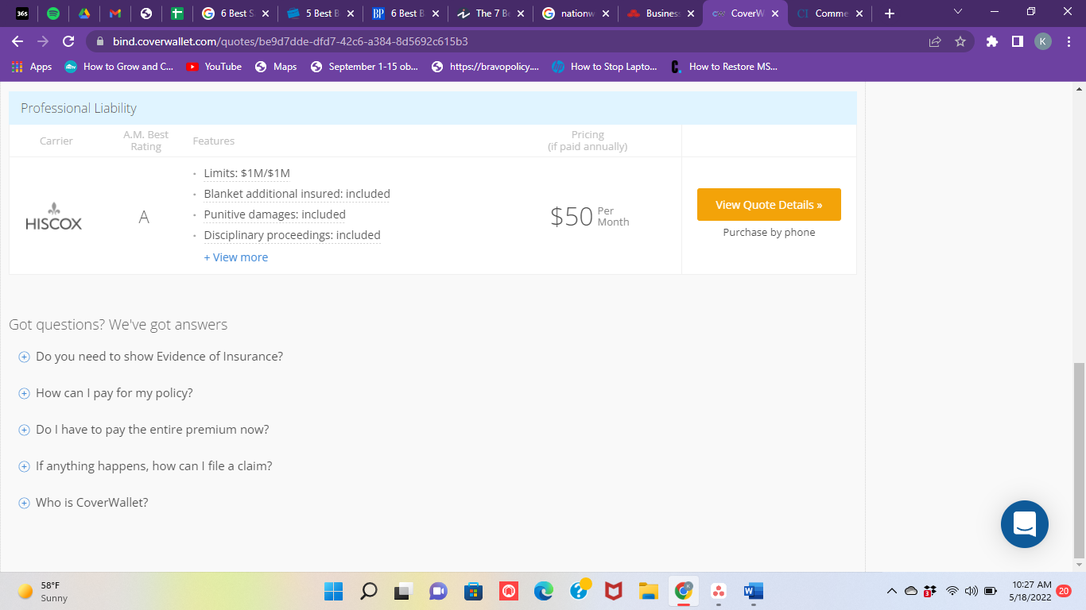This screenshot has height=610, width=1086.
Task: Click 'Punitive damages: included' feature
Action: [x=274, y=214]
